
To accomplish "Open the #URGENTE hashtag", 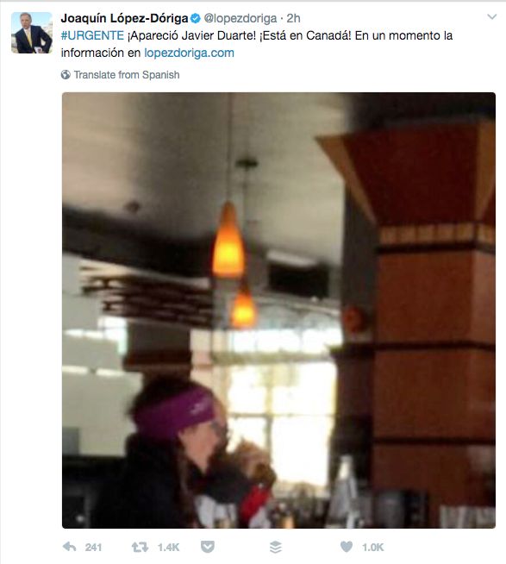I will (92, 35).
